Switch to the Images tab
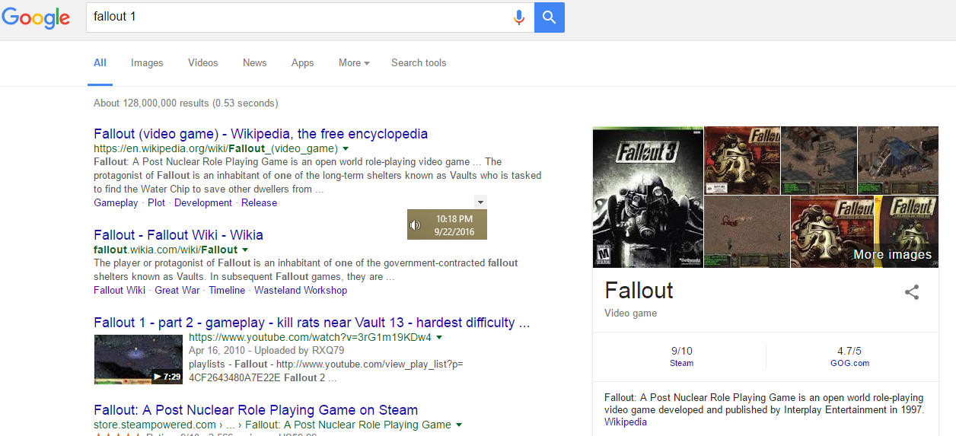The height and width of the screenshot is (436, 956). coord(147,63)
